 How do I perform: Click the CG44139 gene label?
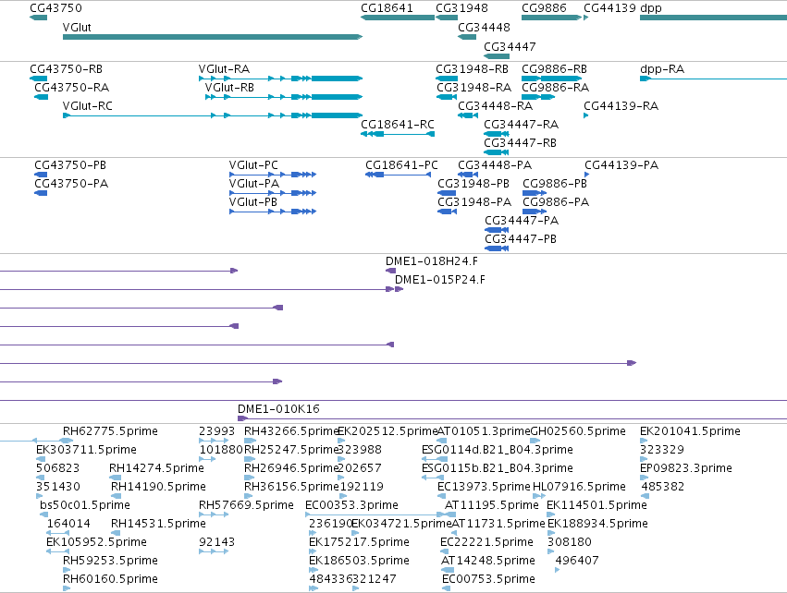click(x=609, y=8)
